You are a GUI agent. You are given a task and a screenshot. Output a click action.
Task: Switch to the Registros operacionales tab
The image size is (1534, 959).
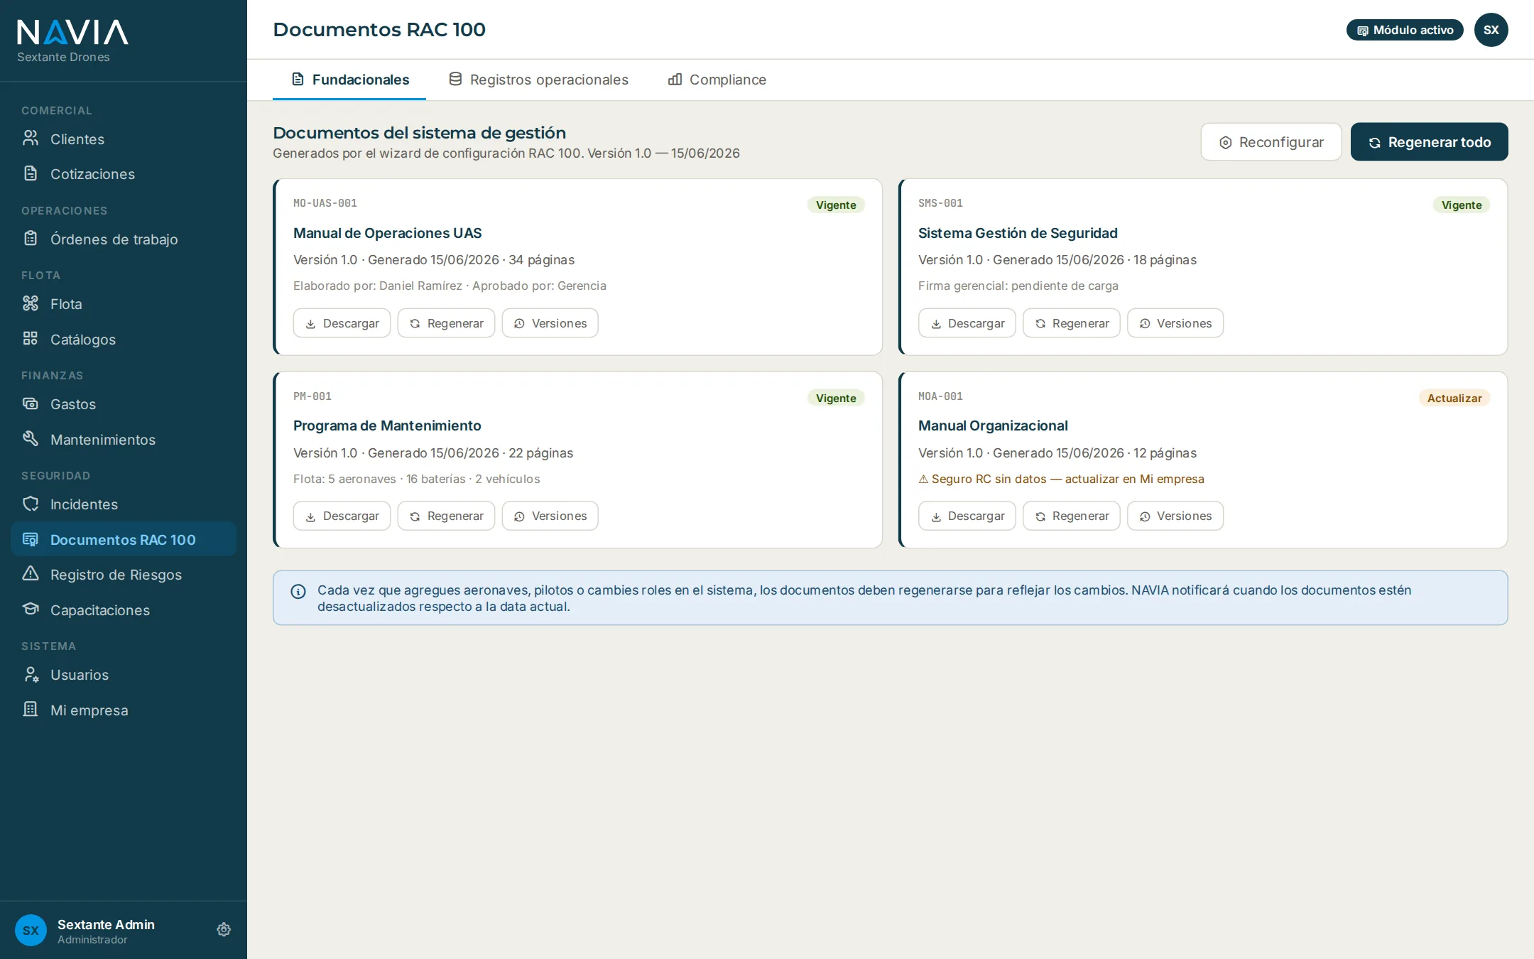(x=538, y=80)
